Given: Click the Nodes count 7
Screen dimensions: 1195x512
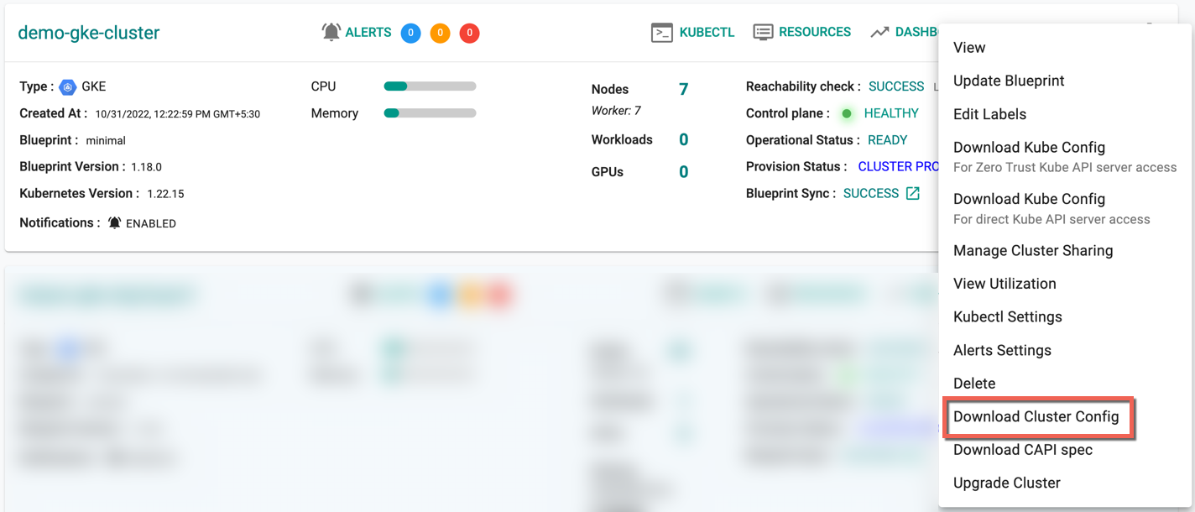Looking at the screenshot, I should (683, 89).
